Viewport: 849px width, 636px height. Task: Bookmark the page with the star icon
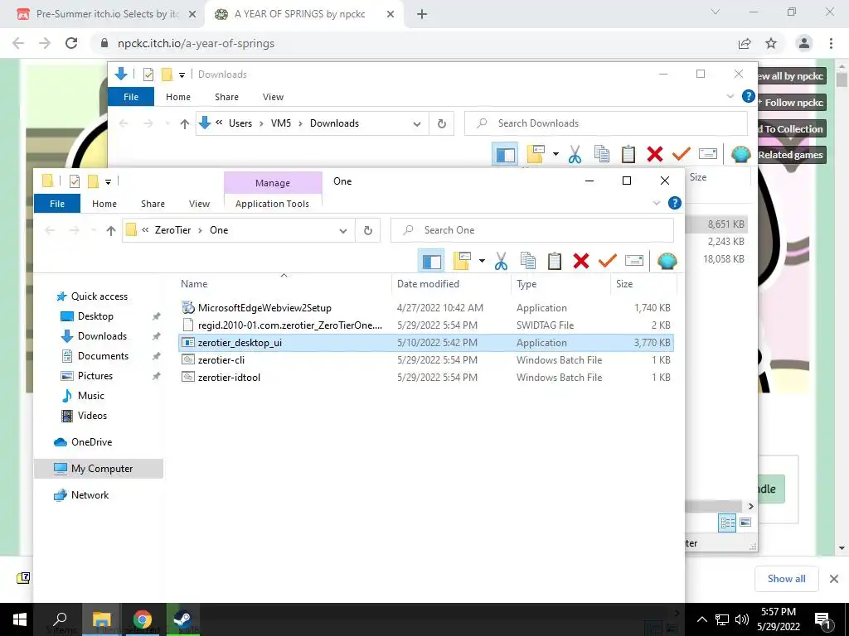coord(771,44)
